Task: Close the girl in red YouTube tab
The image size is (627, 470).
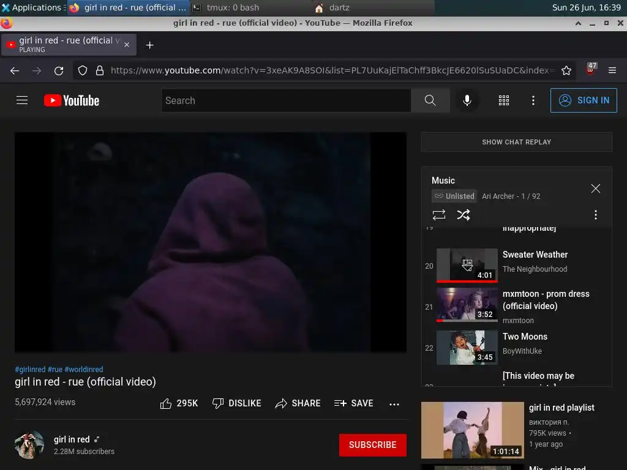Action: [127, 45]
